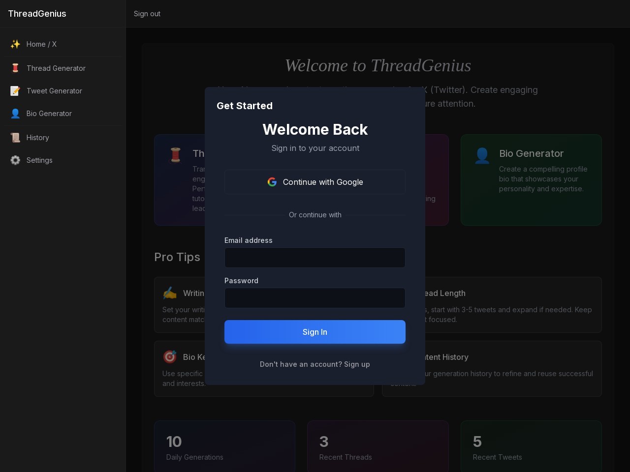Click the memo icon beside Tweet Generator
Viewport: 630px width, 472px height.
tap(15, 91)
